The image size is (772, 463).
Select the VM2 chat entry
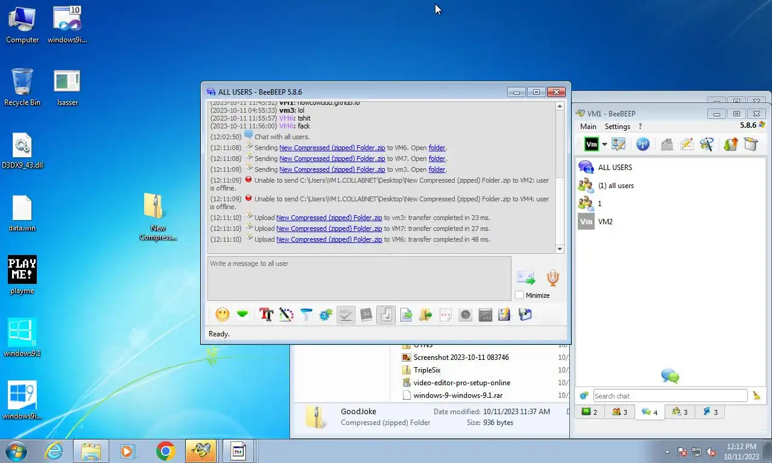tap(670, 221)
